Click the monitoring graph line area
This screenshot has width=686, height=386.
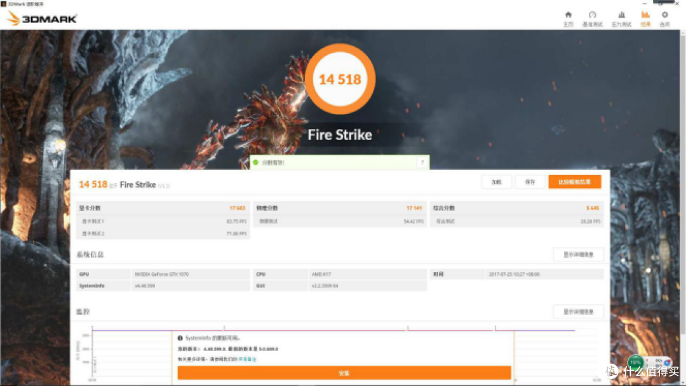tap(333, 330)
